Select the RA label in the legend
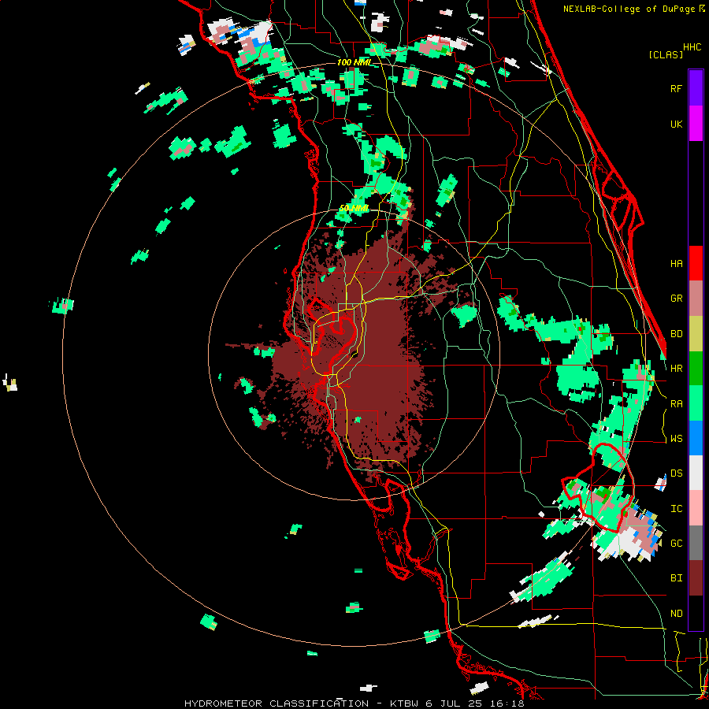This screenshot has width=709, height=709. click(676, 403)
